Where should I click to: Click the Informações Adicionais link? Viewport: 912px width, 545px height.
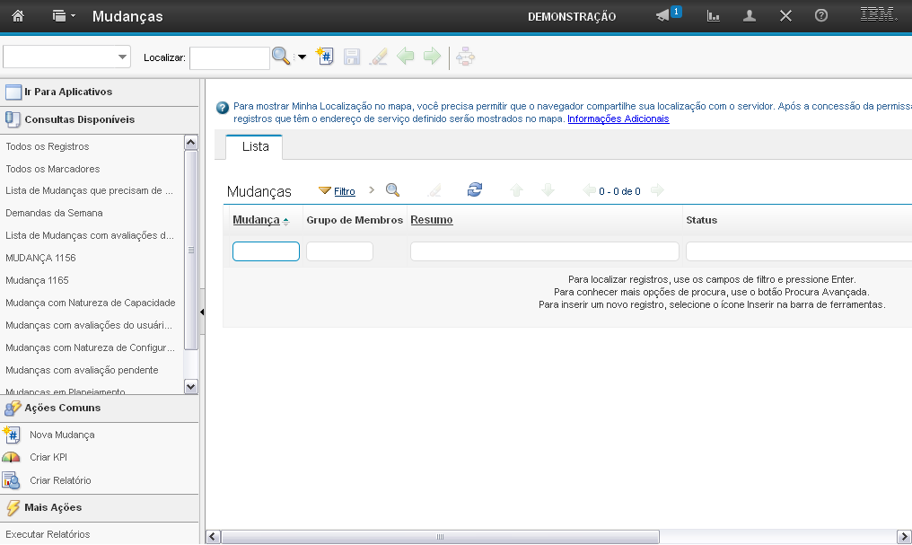point(618,119)
